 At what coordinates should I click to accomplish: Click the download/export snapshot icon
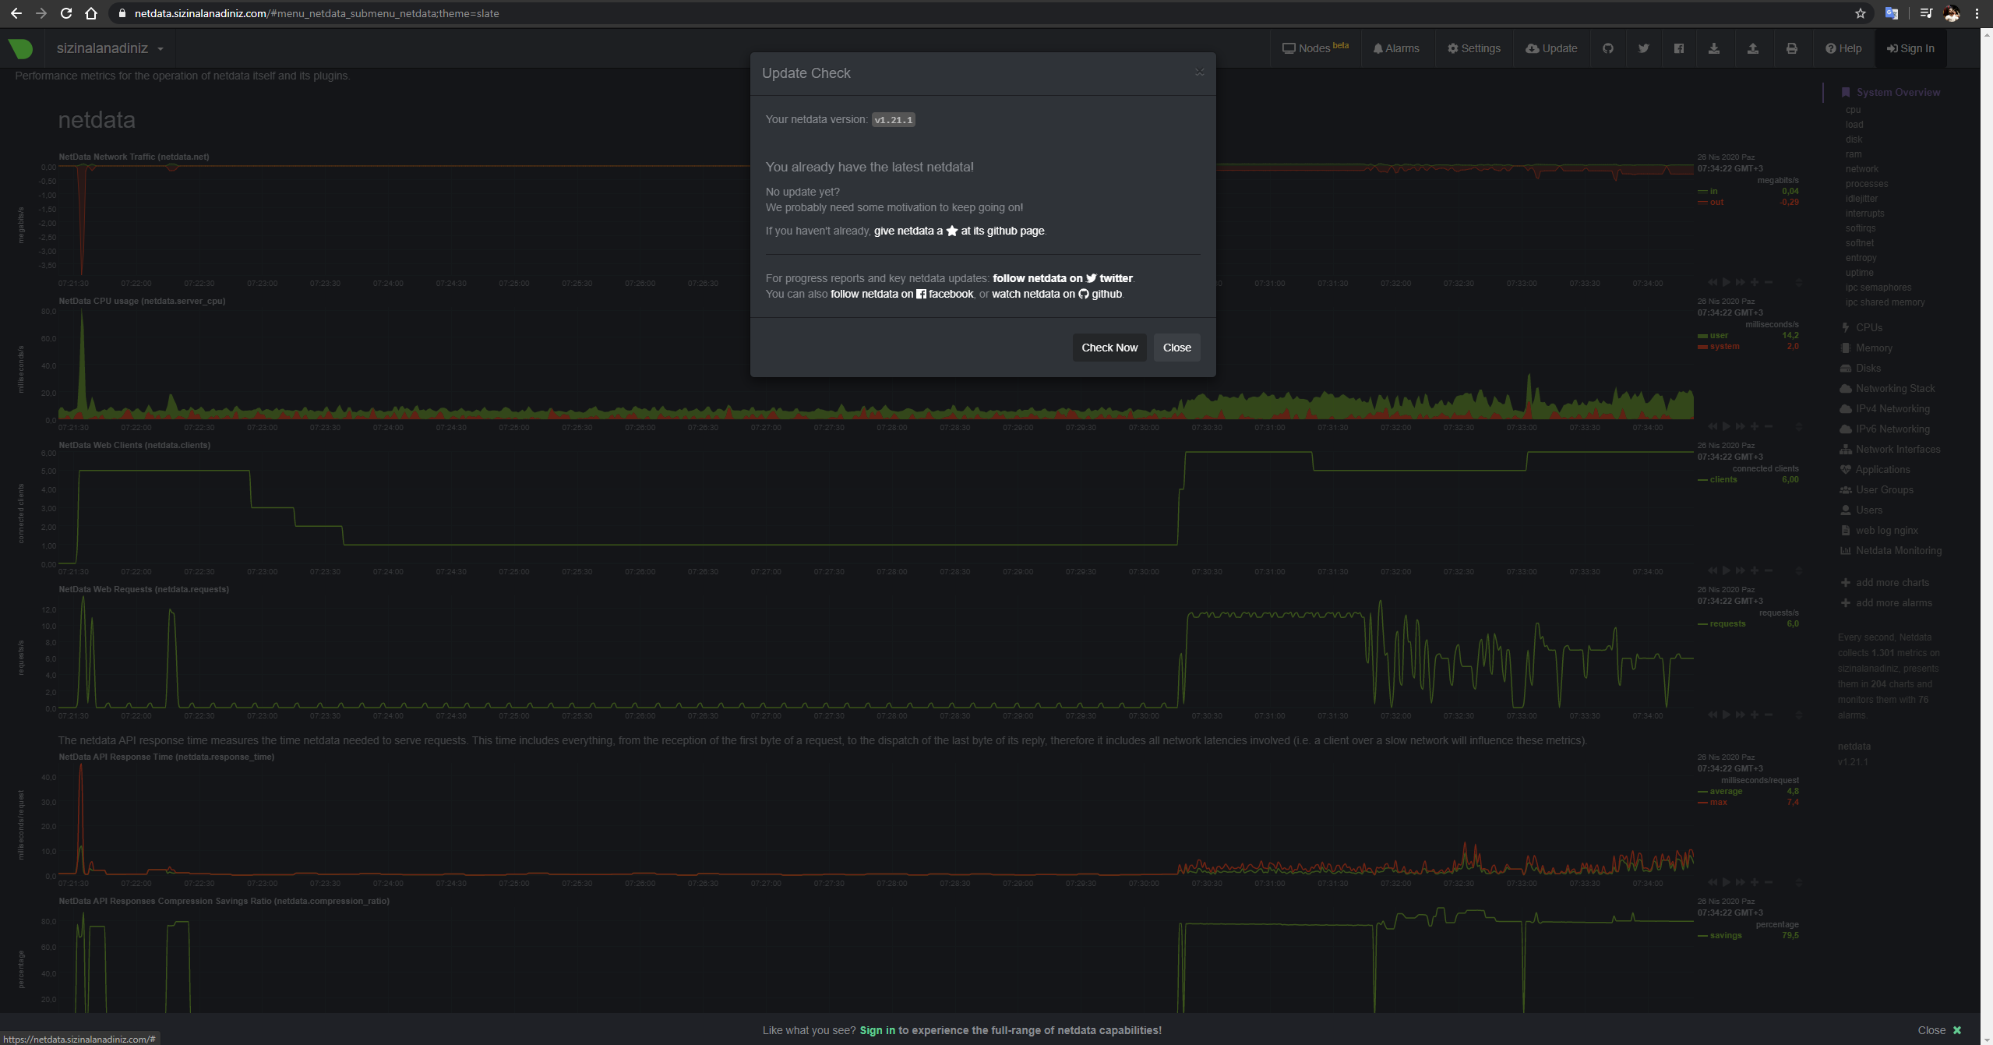[x=1714, y=48]
